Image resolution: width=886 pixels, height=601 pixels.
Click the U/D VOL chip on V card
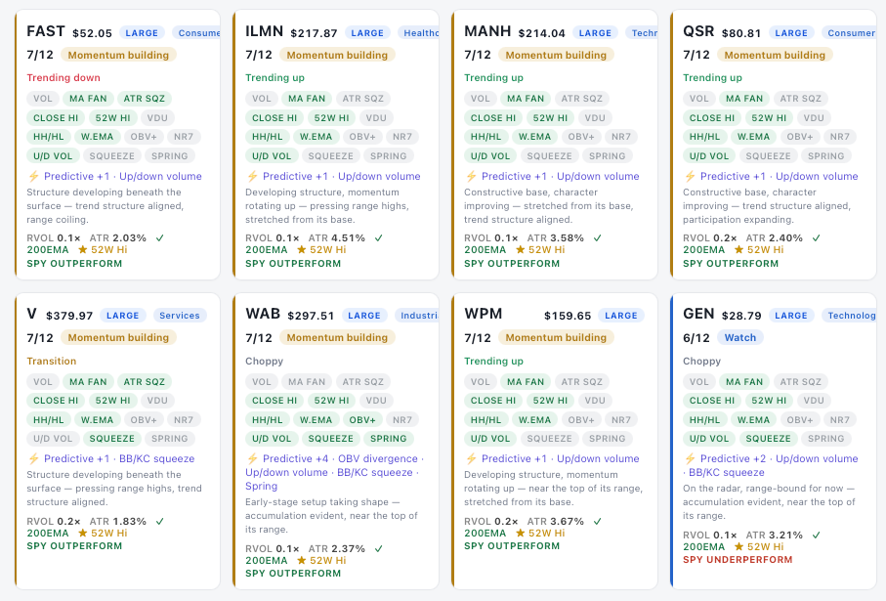(53, 439)
